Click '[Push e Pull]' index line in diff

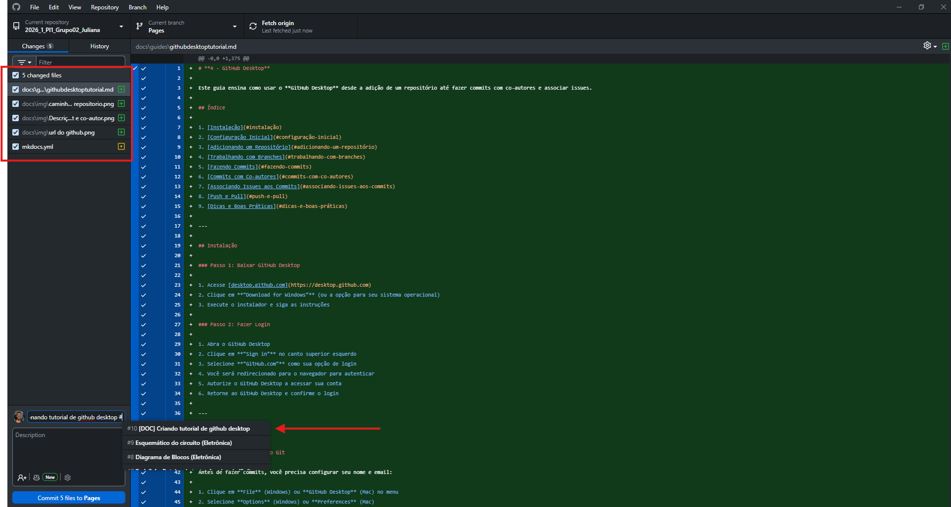(243, 197)
